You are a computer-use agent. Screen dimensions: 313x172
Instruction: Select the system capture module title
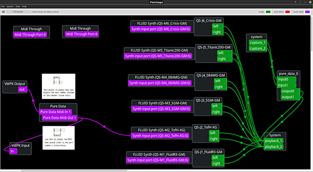pyautogui.click(x=256, y=37)
